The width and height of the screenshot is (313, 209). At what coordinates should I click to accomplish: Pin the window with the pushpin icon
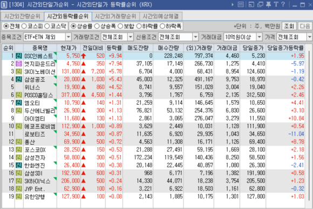(x=269, y=4)
